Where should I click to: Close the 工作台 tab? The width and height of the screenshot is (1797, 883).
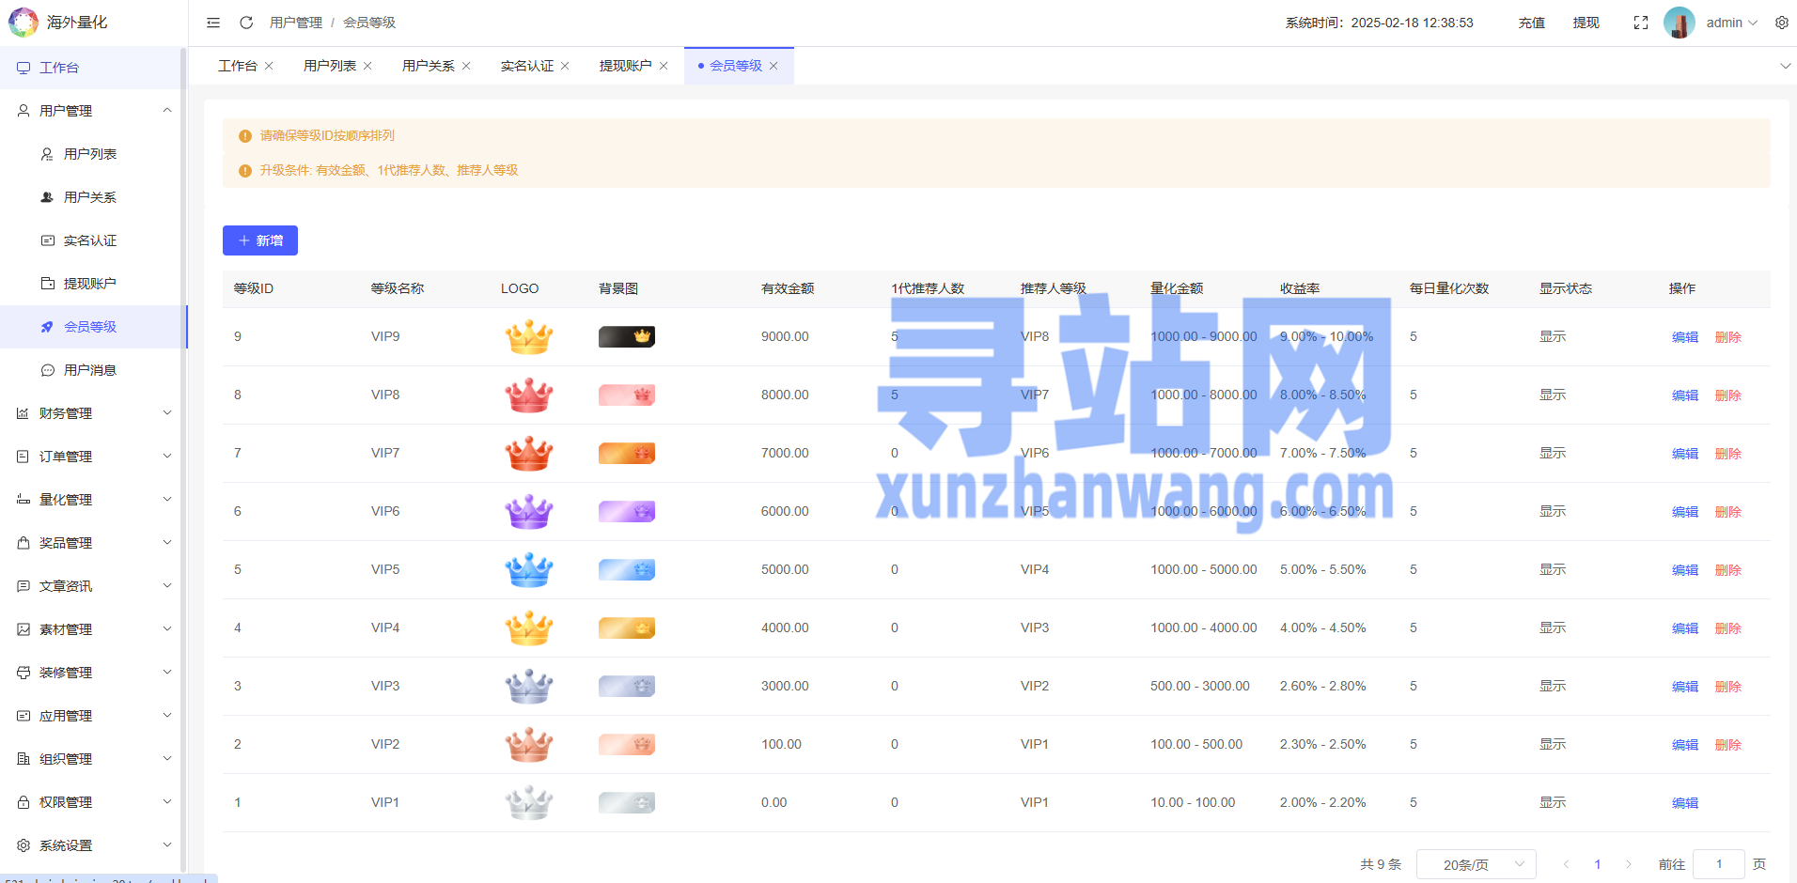click(269, 66)
